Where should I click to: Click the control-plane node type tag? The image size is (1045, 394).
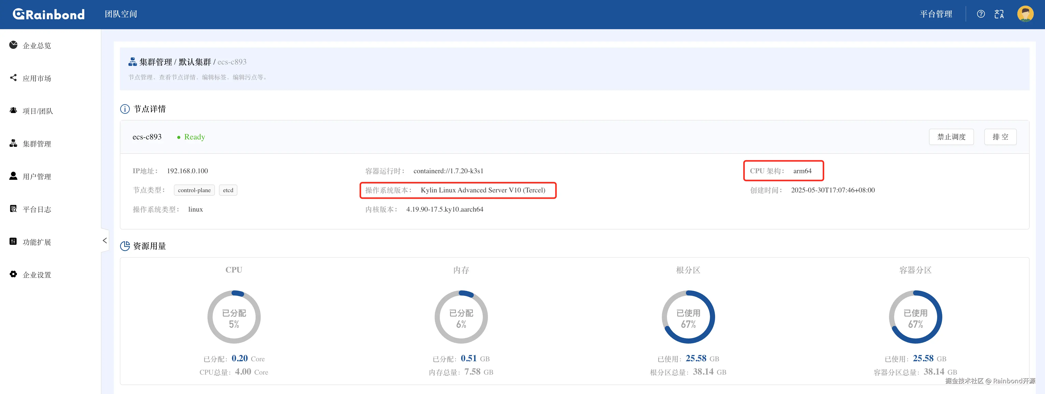[194, 190]
